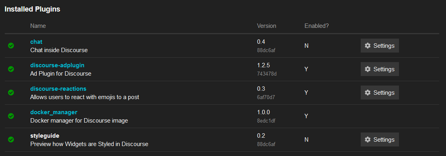
Task: Open Settings for the discourse-reactions plugin
Action: 379,93
